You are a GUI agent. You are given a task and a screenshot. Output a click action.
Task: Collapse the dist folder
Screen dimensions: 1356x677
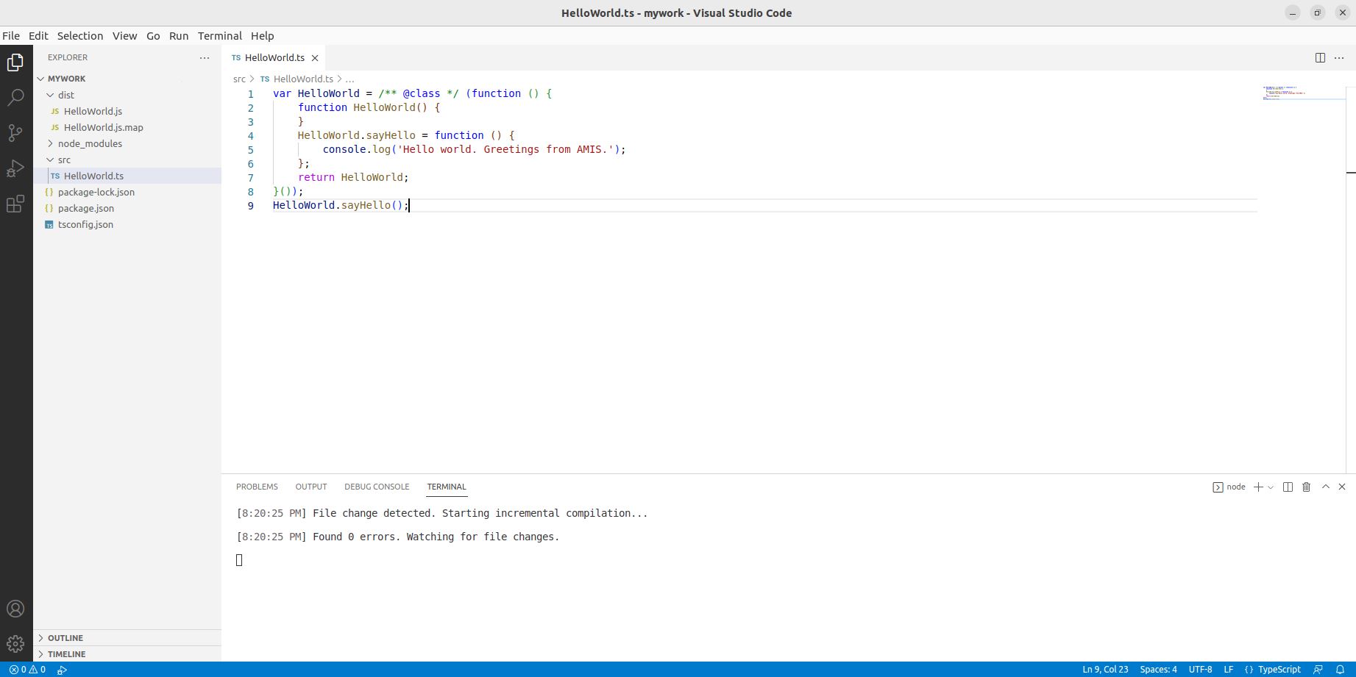tap(65, 95)
